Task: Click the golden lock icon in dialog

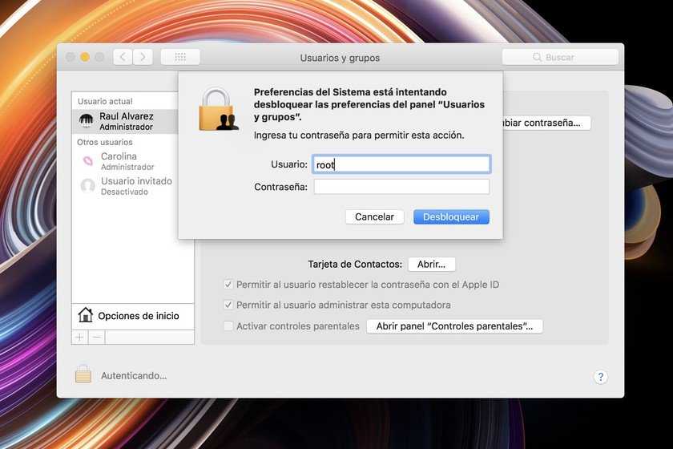Action: click(218, 109)
